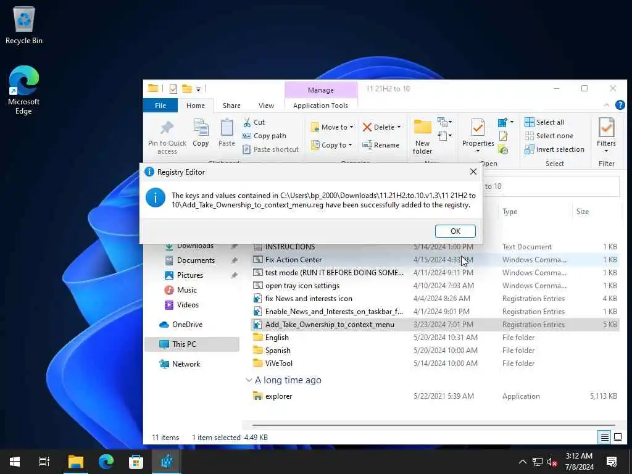Open Quick Access Toolbar customize arrow
The width and height of the screenshot is (632, 474).
click(198, 89)
